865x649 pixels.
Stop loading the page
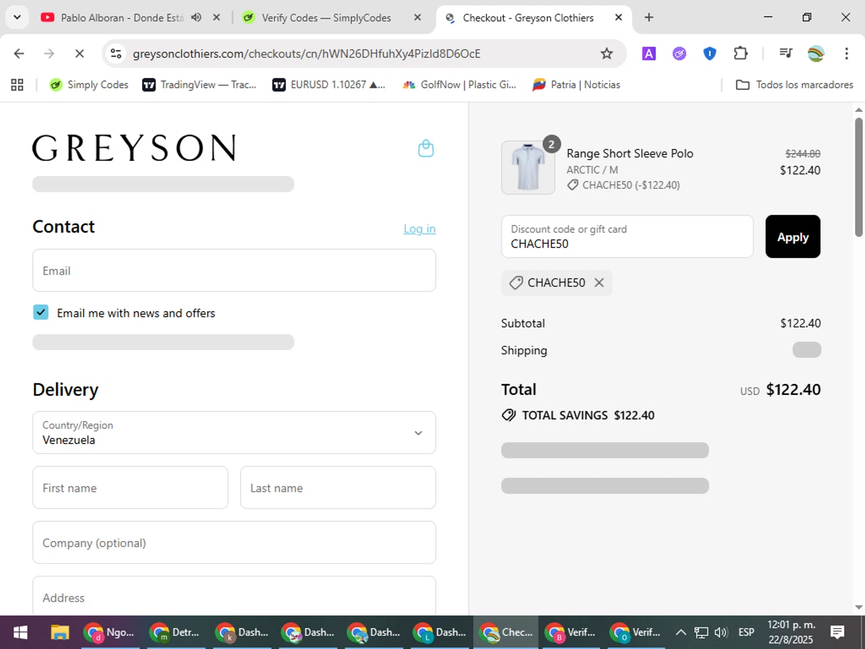[80, 54]
